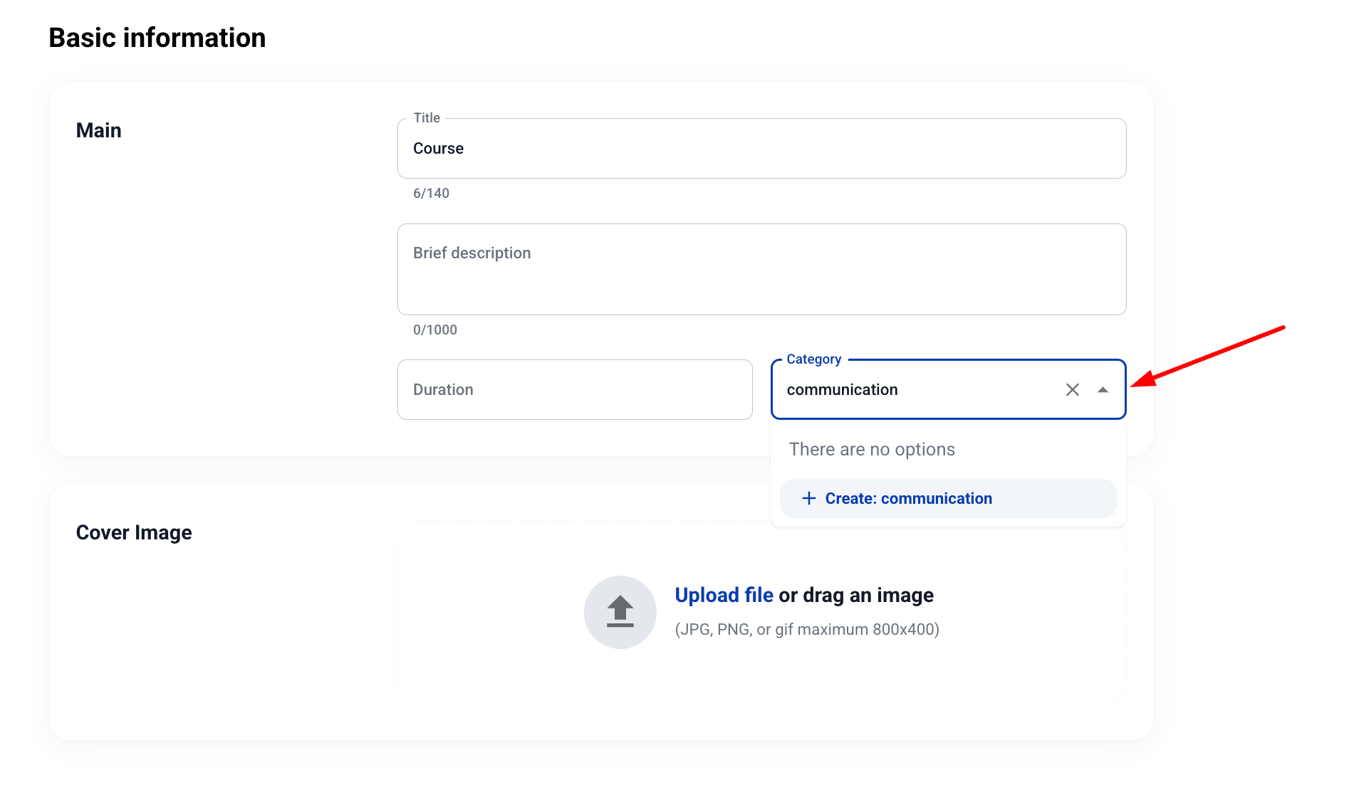
Task: Click the "There are no options" message
Action: coord(872,450)
